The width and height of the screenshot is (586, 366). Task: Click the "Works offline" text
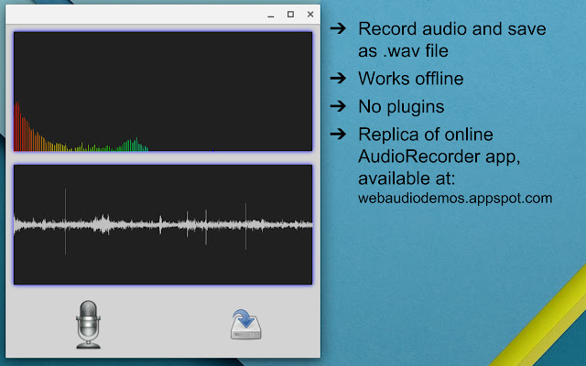point(411,79)
